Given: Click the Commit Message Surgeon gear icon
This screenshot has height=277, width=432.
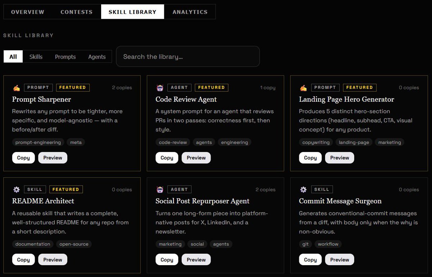Looking at the screenshot, I should 303,189.
